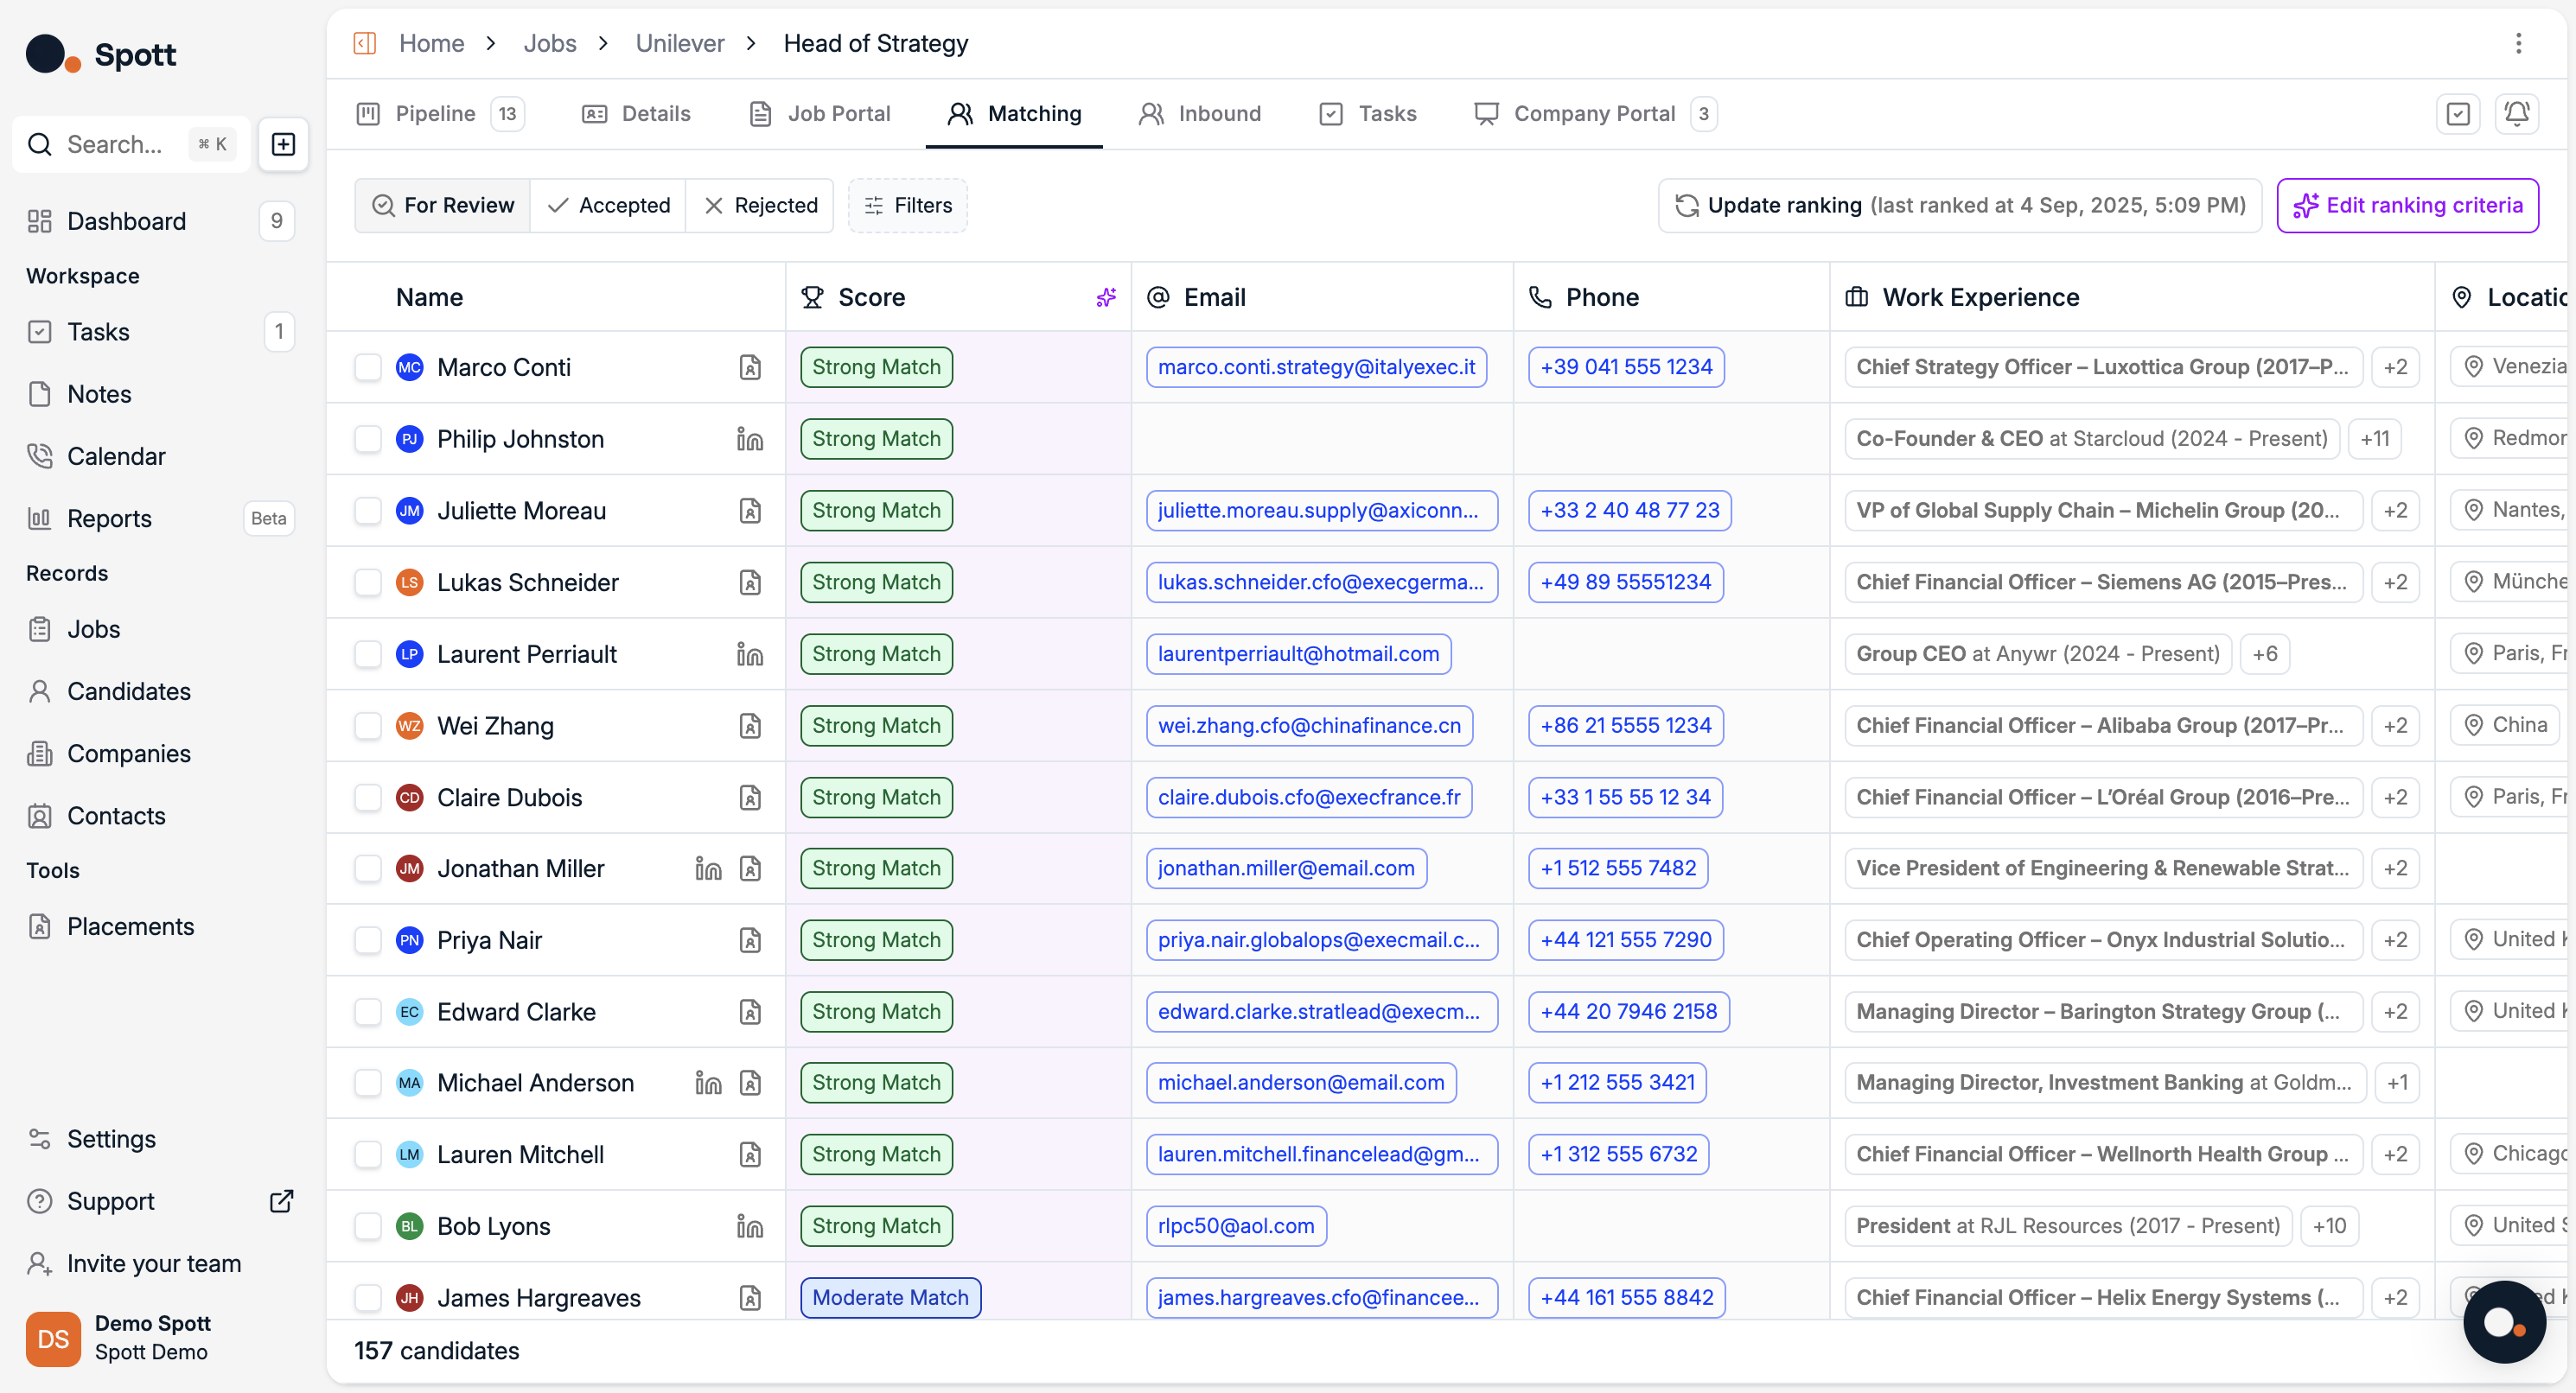Image resolution: width=2576 pixels, height=1393 pixels.
Task: Show Rejected candidates
Action: (760, 205)
